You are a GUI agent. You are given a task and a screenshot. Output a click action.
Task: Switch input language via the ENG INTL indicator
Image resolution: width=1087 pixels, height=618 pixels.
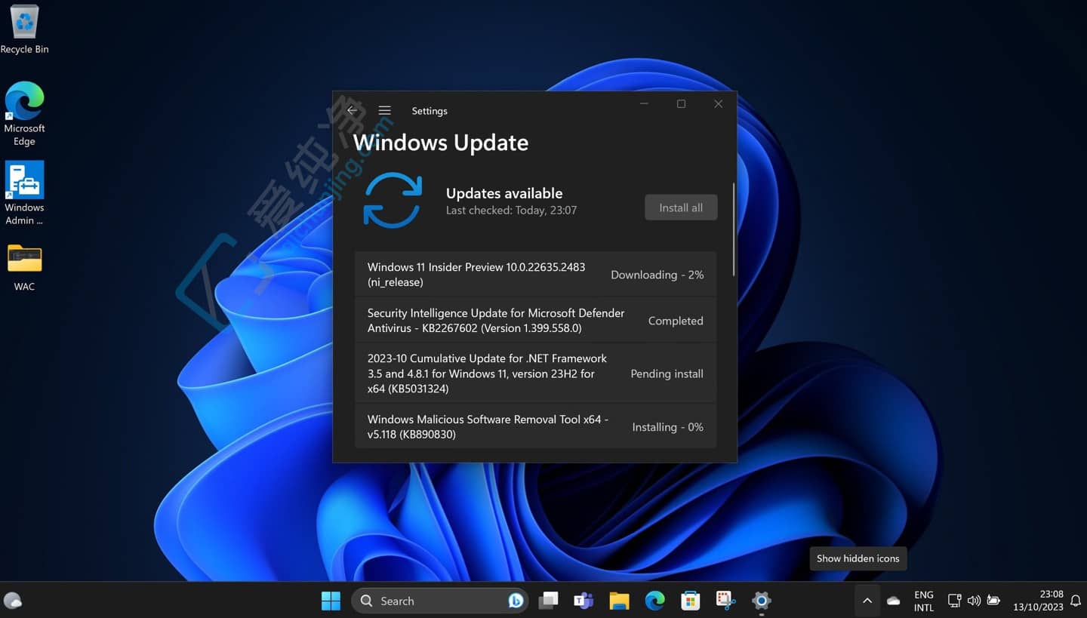pos(923,600)
